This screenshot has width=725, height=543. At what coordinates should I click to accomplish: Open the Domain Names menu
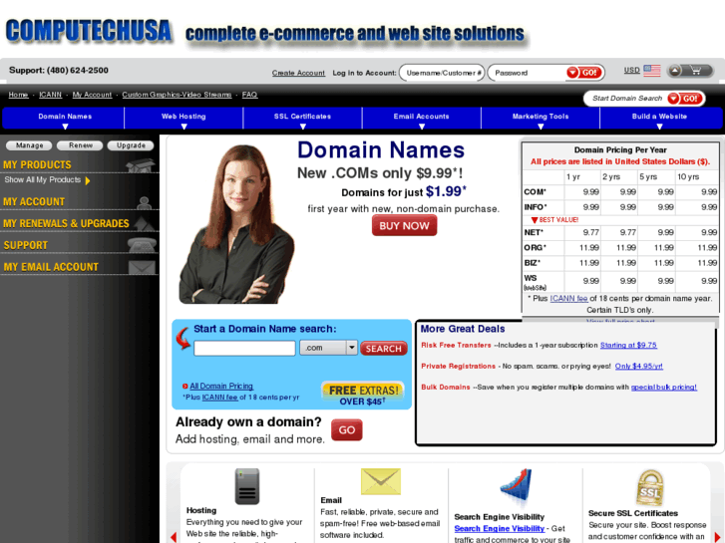coord(65,119)
